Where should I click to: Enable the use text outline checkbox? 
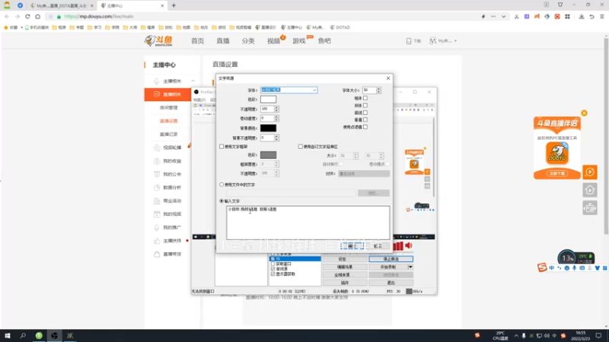click(222, 147)
